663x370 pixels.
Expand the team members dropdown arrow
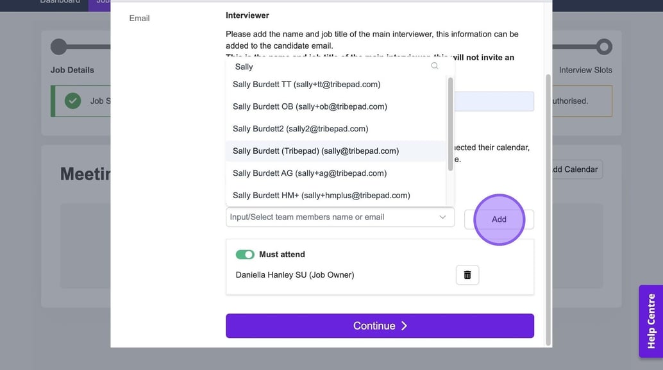point(442,217)
